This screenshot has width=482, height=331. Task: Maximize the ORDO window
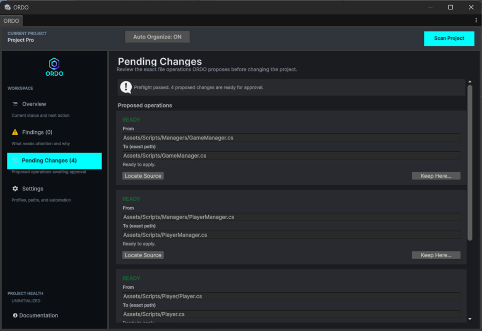coord(451,7)
